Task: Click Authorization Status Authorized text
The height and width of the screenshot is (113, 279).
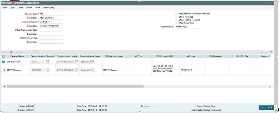Action: (x=206, y=110)
